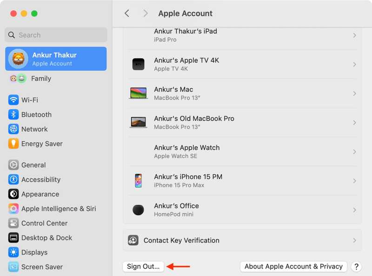Screen dimensions: 372x276
Task: Open Contact Key Verification settings
Action: tap(242, 240)
